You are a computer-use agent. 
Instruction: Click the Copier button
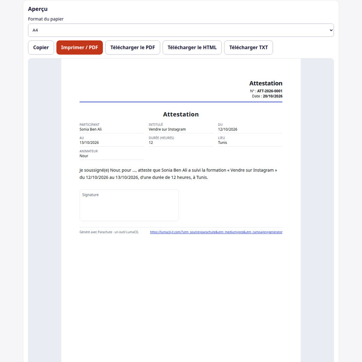[x=41, y=48]
